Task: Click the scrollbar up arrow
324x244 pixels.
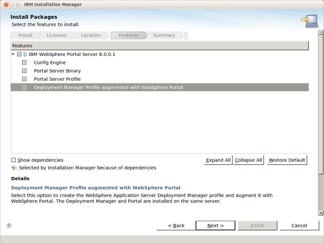Action: click(x=321, y=32)
